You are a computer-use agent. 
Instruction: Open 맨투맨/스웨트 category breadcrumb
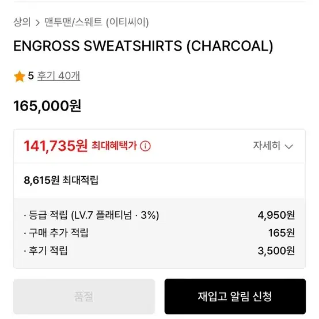[73, 22]
